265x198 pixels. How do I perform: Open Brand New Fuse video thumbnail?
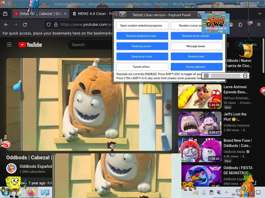(x=200, y=150)
